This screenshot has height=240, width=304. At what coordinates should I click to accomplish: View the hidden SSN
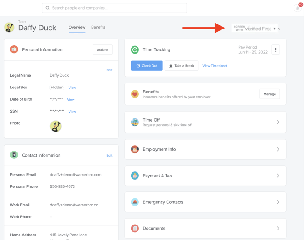pos(72,112)
